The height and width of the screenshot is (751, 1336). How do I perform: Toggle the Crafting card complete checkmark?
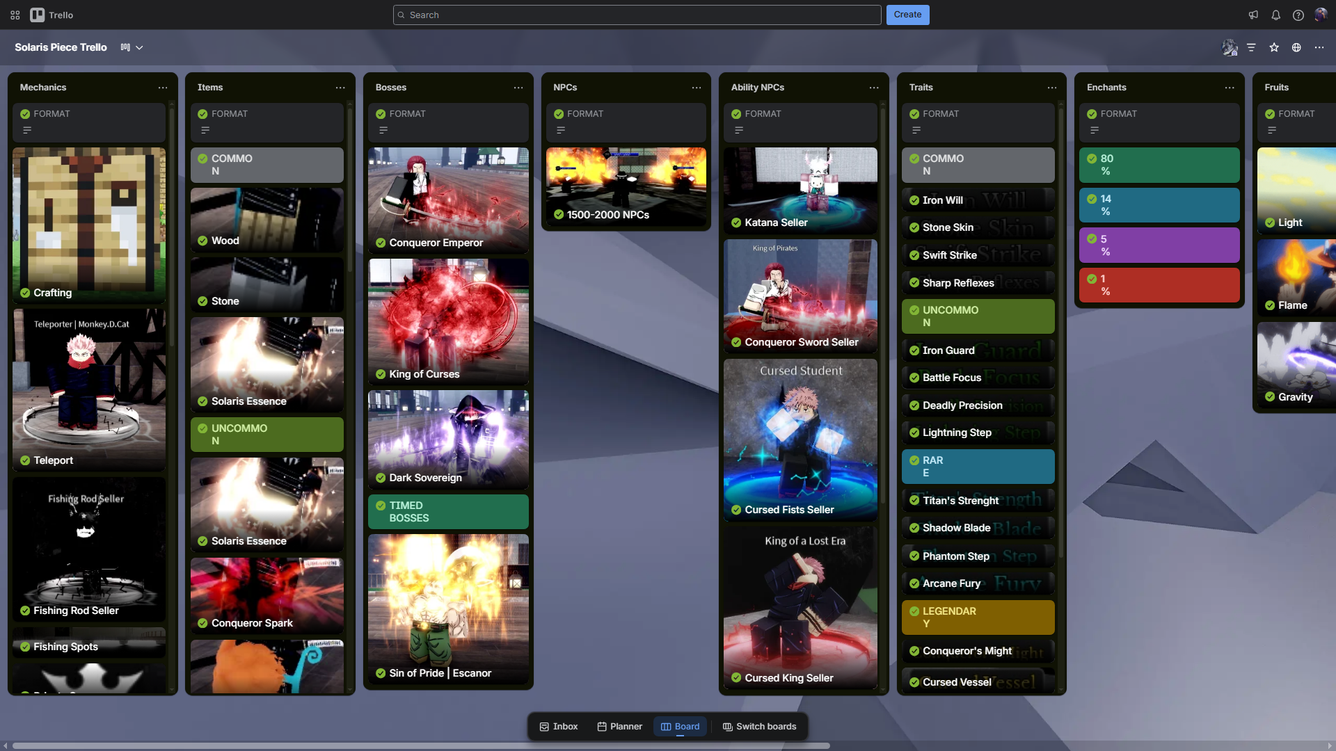25,293
